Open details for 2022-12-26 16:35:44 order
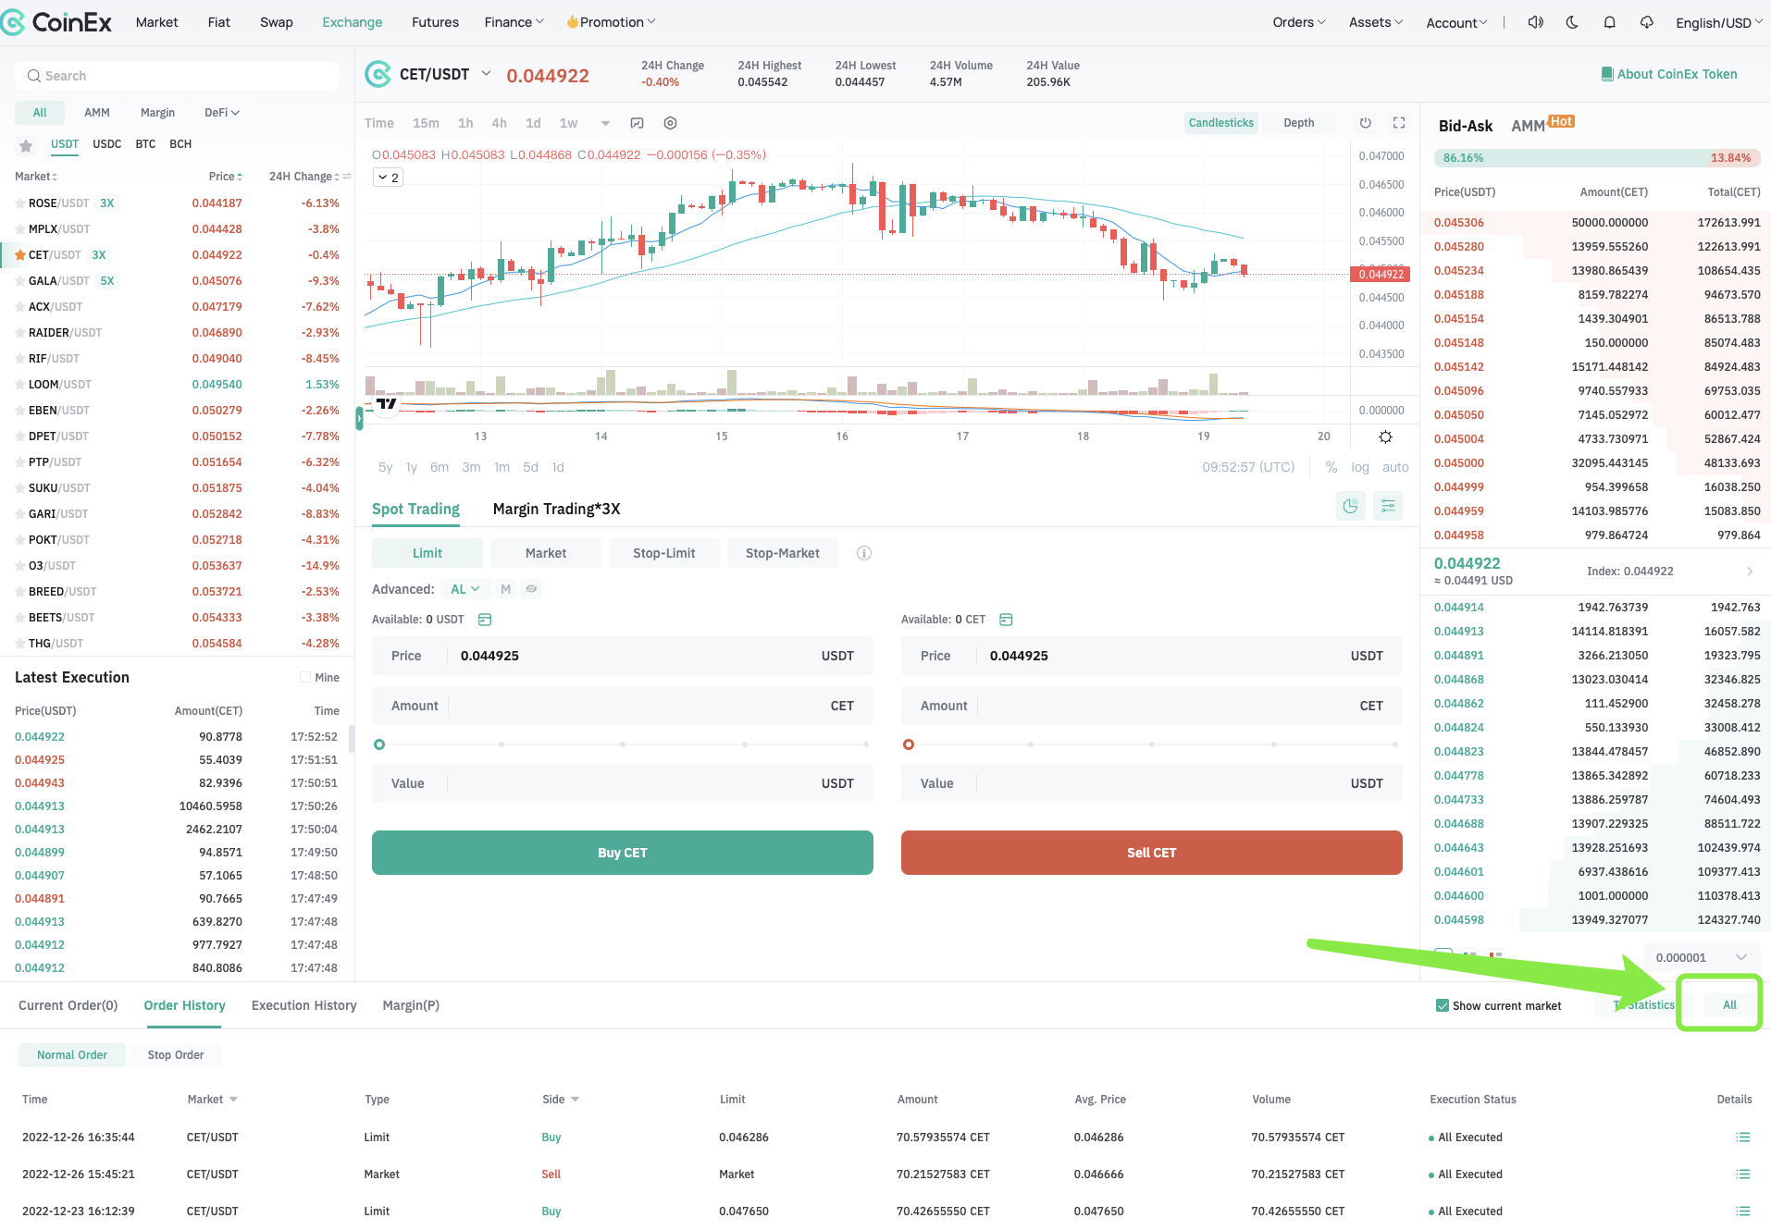This screenshot has height=1230, width=1771. pyautogui.click(x=1743, y=1138)
